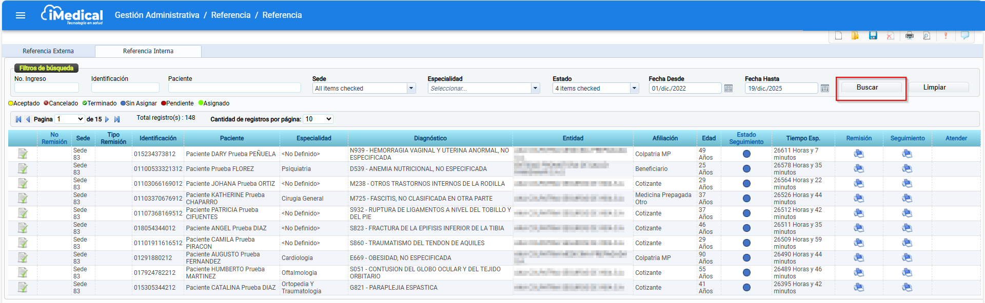This screenshot has width=985, height=303.
Task: Click the Limpiar button
Action: coord(934,88)
